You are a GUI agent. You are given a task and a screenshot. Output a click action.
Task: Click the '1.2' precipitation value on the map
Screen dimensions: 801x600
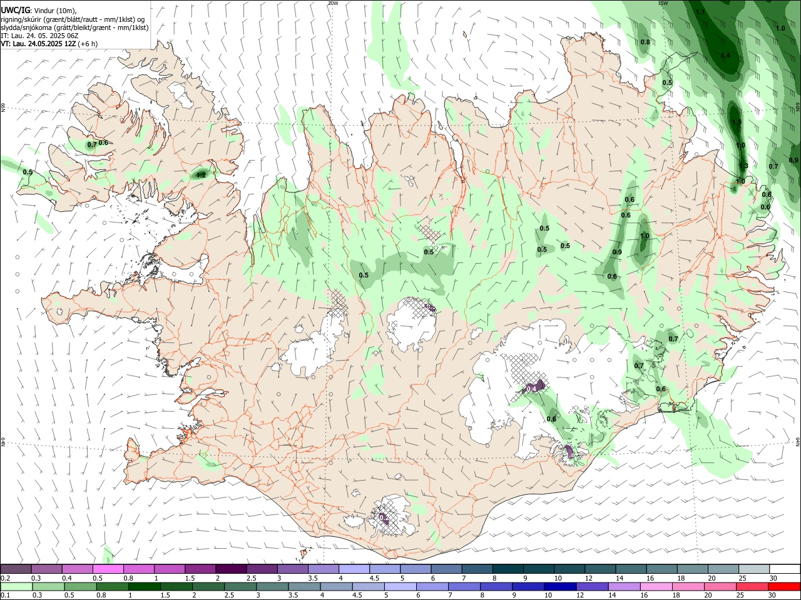click(x=201, y=175)
